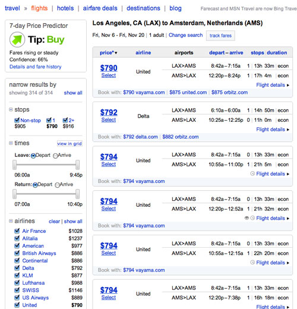Uncheck the Alitalia checkbox

coord(17,238)
